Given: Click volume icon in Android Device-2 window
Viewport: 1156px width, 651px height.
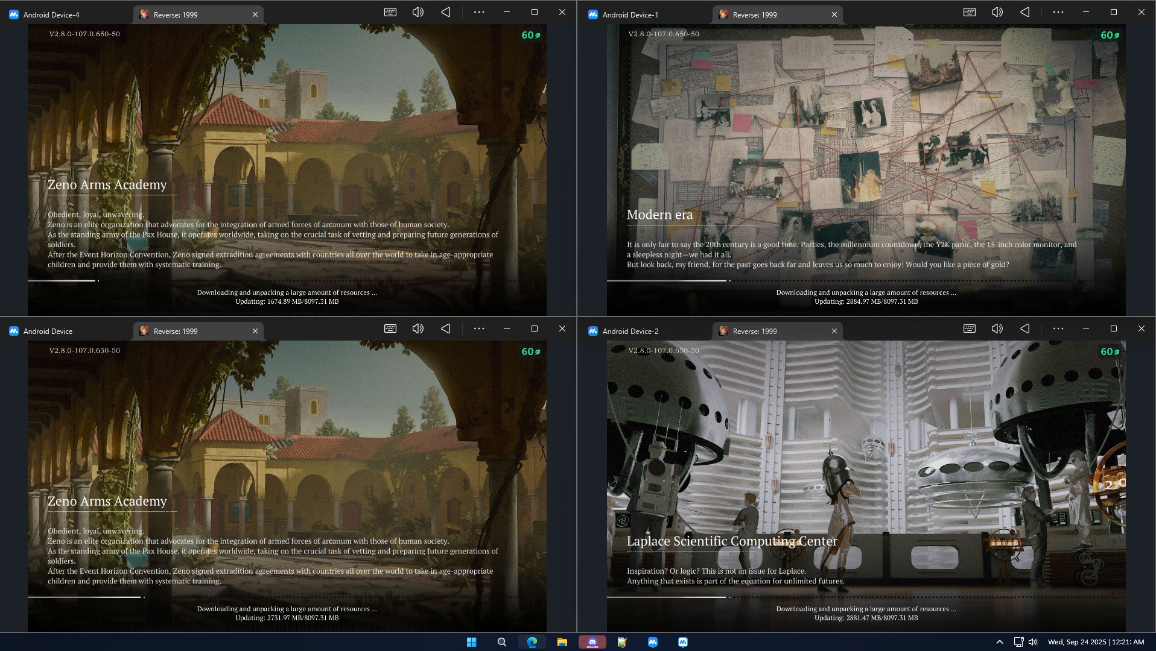Looking at the screenshot, I should tap(997, 329).
